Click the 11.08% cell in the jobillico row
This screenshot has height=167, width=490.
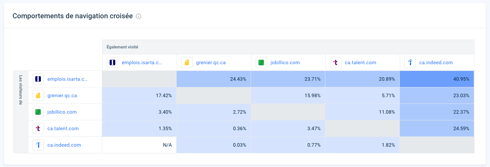coord(362,112)
